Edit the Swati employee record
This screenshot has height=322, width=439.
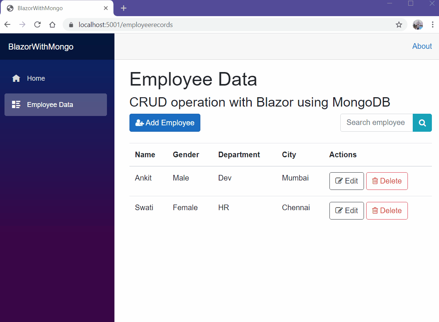point(347,211)
